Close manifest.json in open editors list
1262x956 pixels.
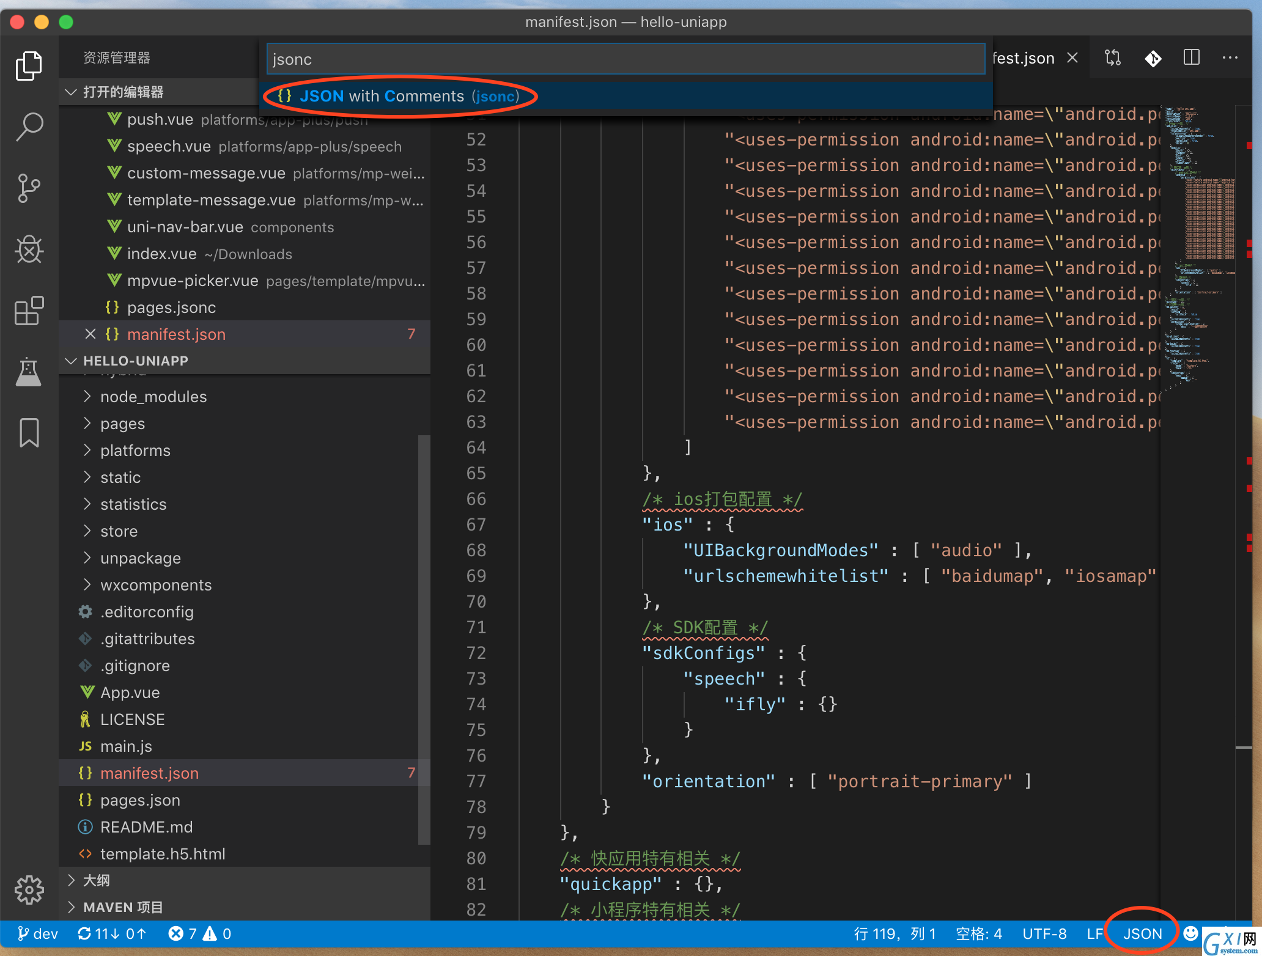coord(90,334)
